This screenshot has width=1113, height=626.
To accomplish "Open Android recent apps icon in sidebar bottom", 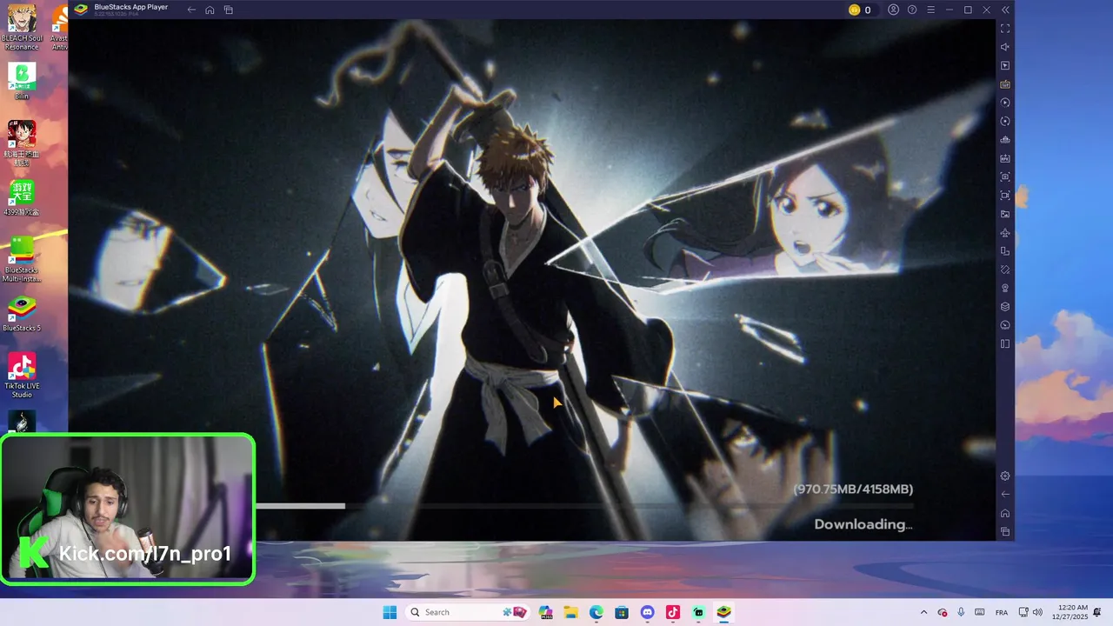I will click(x=1005, y=531).
